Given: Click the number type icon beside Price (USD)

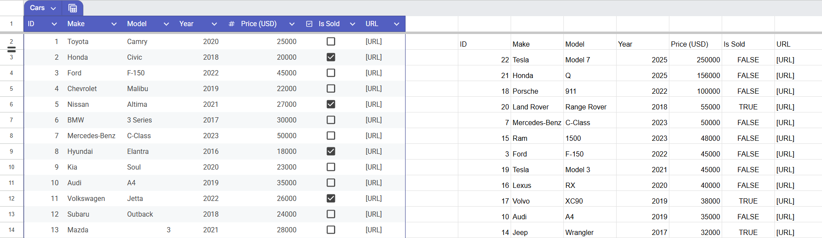Looking at the screenshot, I should point(232,24).
